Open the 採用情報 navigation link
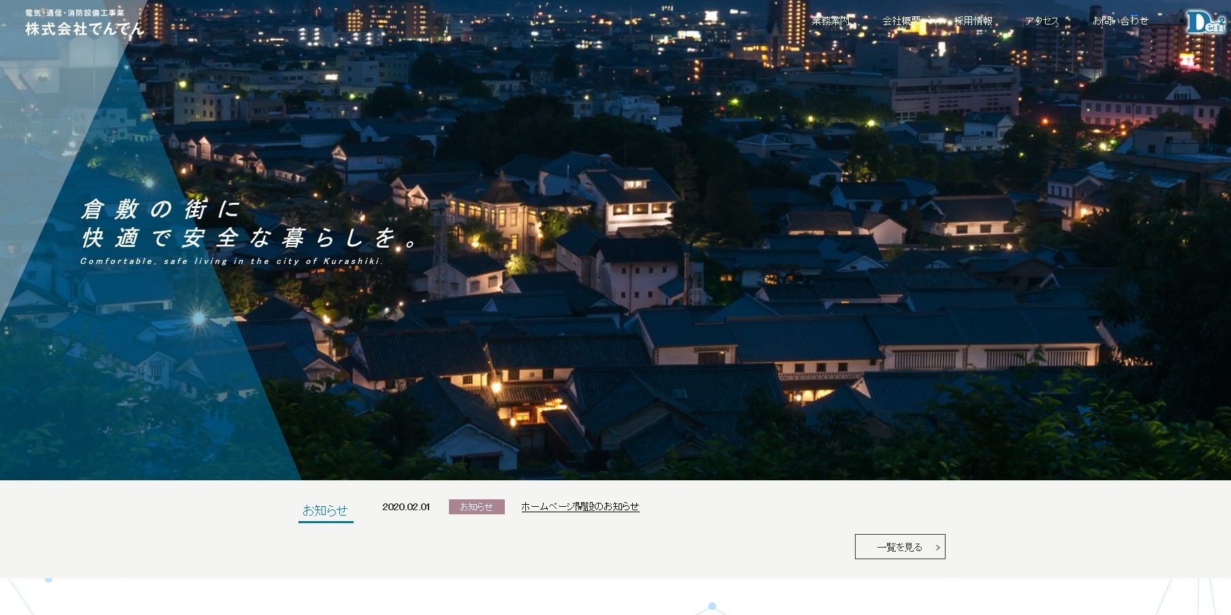The width and height of the screenshot is (1231, 615). point(973,21)
